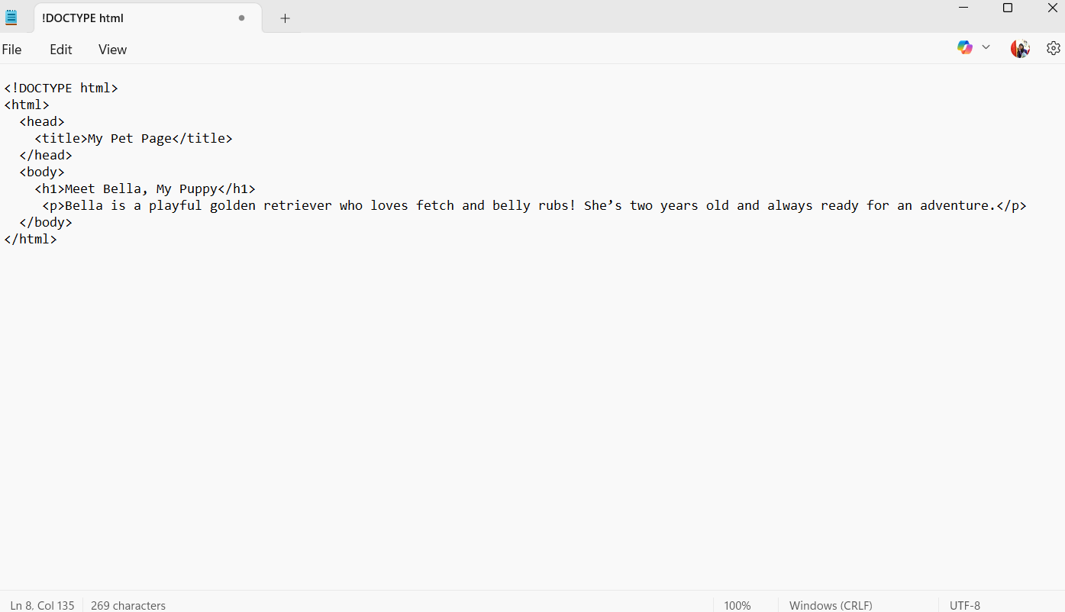This screenshot has height=612, width=1065.
Task: Click the 100% zoom level indicator
Action: coord(737,605)
